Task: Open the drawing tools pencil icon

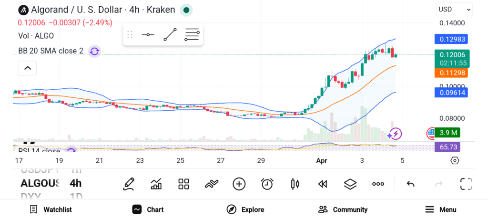Action: click(129, 184)
